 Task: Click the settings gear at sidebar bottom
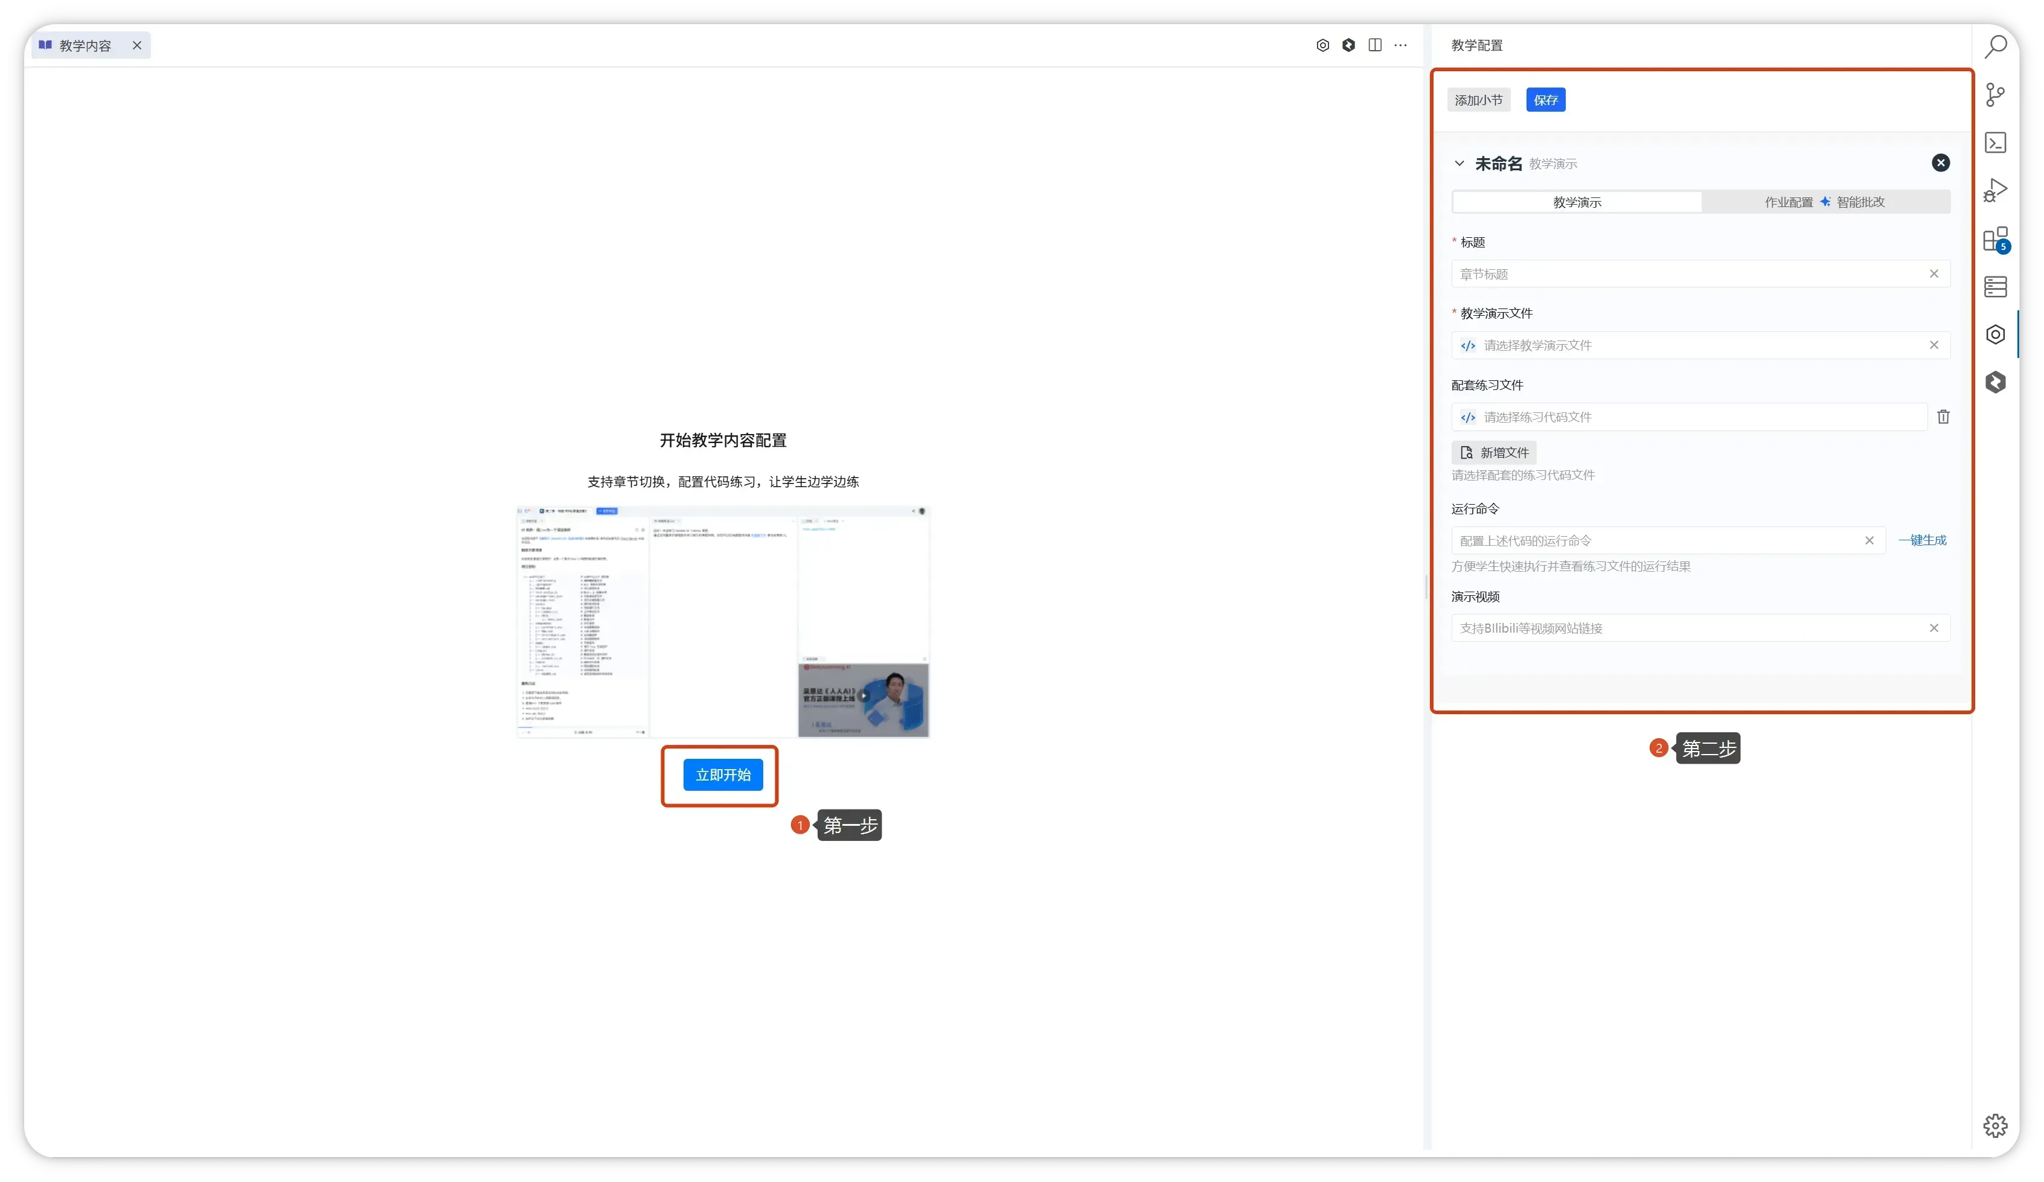pyautogui.click(x=1995, y=1125)
